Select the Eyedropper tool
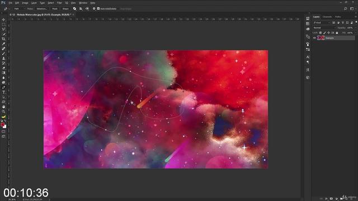 [3, 44]
